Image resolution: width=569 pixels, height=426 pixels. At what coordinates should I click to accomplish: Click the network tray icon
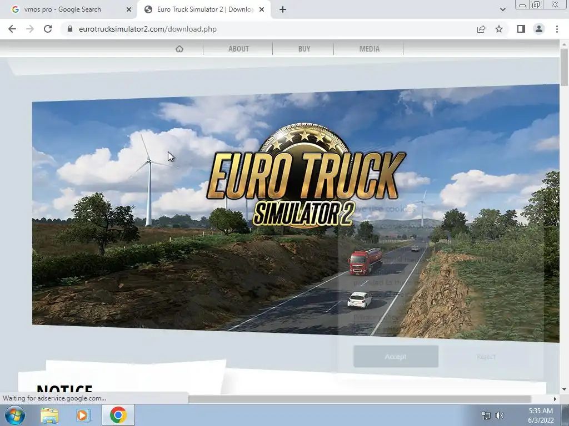pos(486,415)
